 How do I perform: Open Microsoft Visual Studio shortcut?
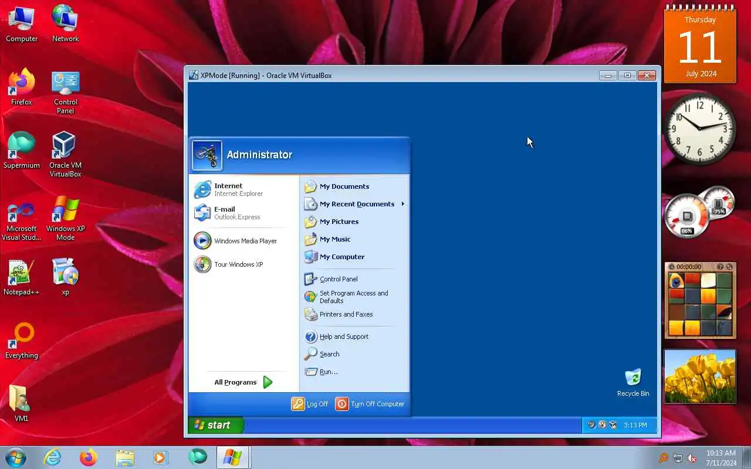(x=22, y=220)
